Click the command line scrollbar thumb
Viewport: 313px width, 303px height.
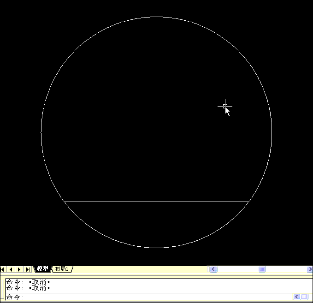click(304, 297)
